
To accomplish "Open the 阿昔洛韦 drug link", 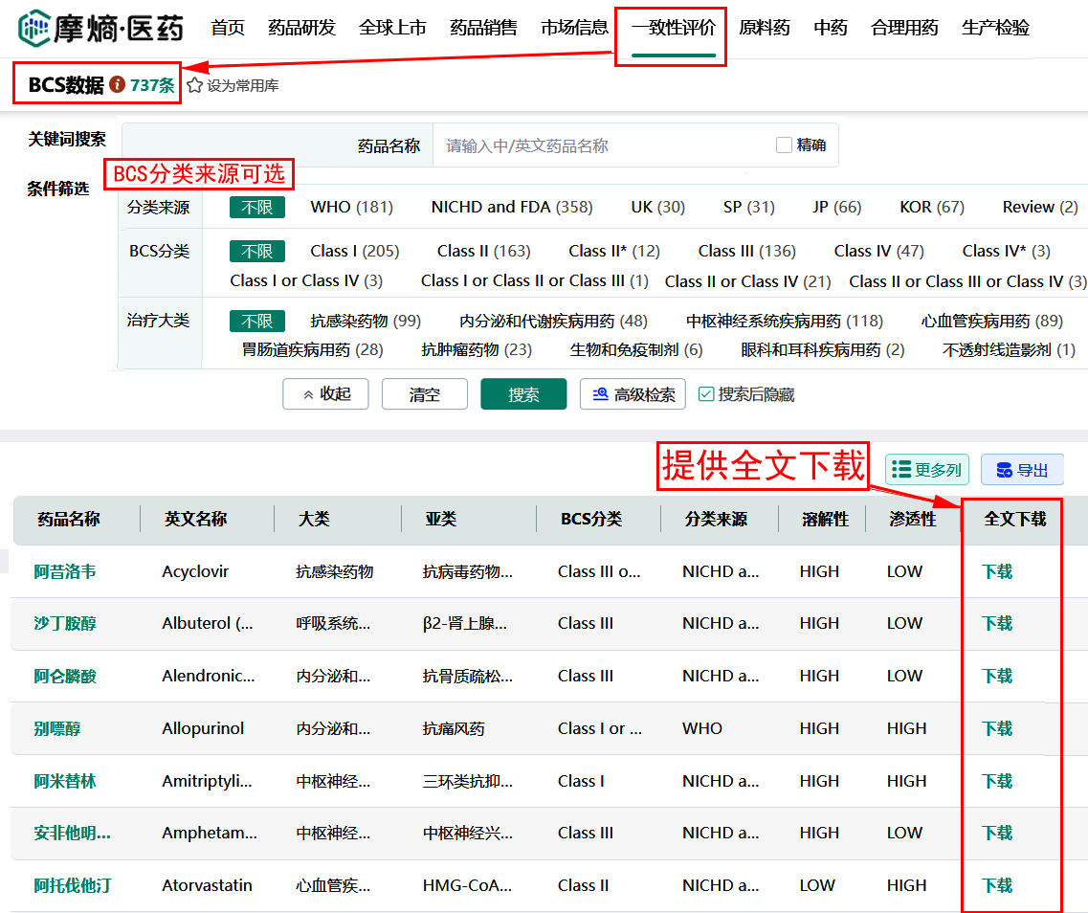I will pos(65,571).
